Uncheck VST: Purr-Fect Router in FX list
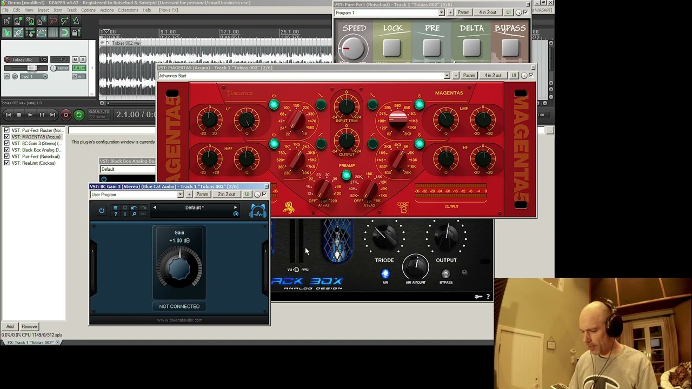The height and width of the screenshot is (389, 692). 6,130
